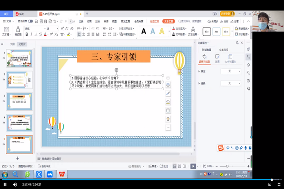The height and width of the screenshot is (189, 284).
Task: Start slideshow with the play button
Action: pos(193,166)
